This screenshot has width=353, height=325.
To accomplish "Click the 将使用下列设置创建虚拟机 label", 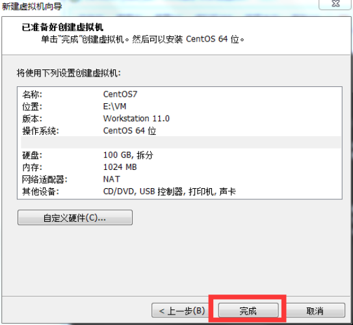I will click(69, 73).
